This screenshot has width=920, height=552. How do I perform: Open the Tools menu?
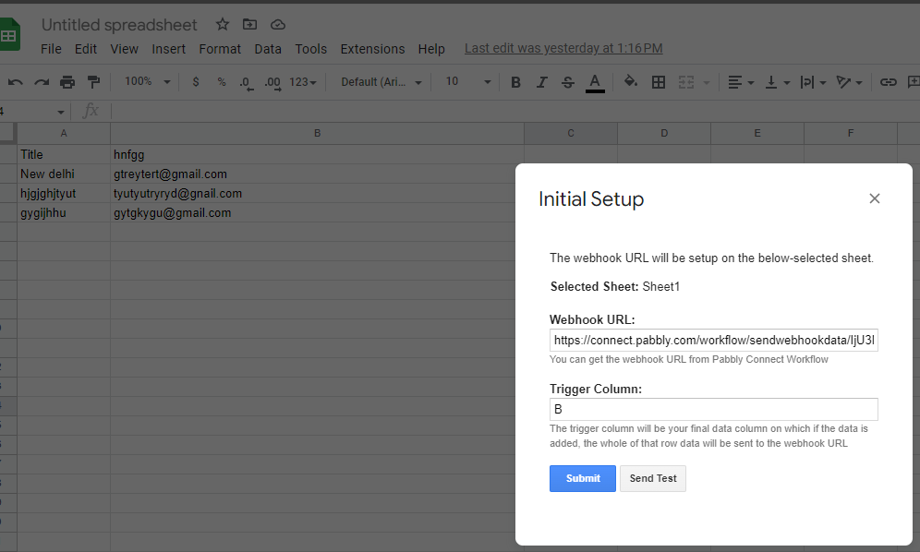coord(311,49)
